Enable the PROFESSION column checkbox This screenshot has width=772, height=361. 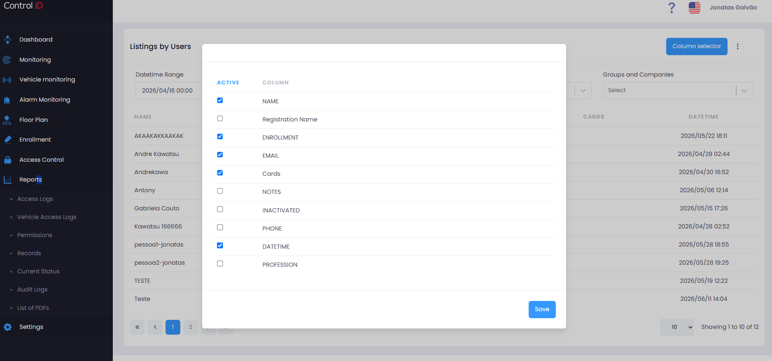(x=220, y=263)
